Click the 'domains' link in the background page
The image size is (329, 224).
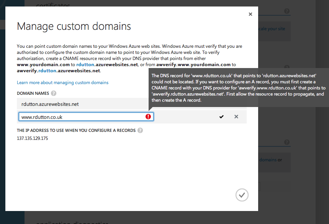point(268,160)
